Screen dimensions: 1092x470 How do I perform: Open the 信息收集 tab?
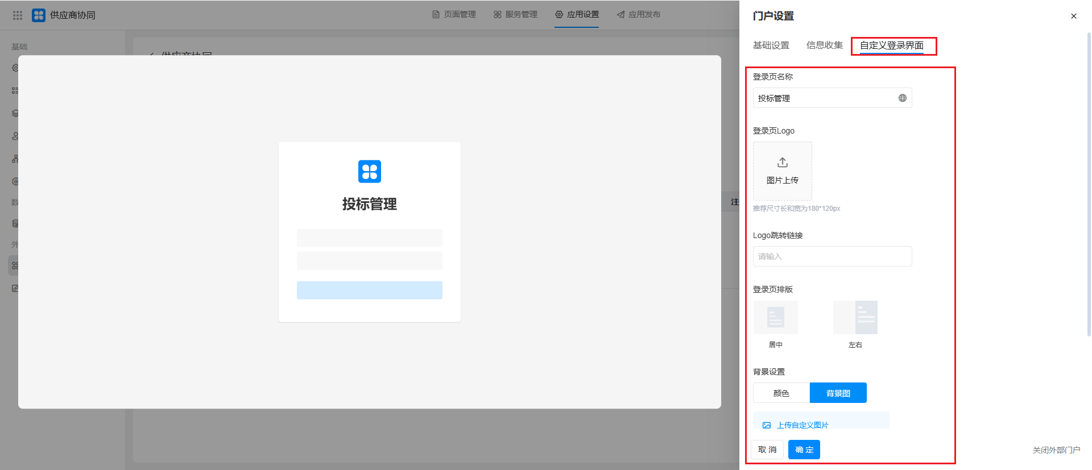[x=824, y=45]
